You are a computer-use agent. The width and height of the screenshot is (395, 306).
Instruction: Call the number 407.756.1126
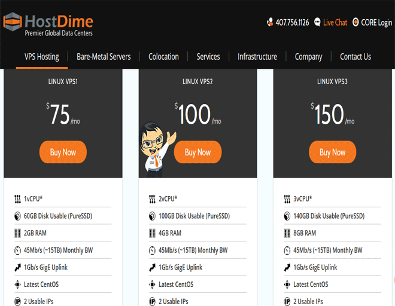tap(292, 22)
